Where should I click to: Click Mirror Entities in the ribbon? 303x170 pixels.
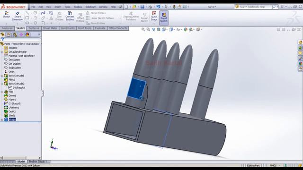96,13
